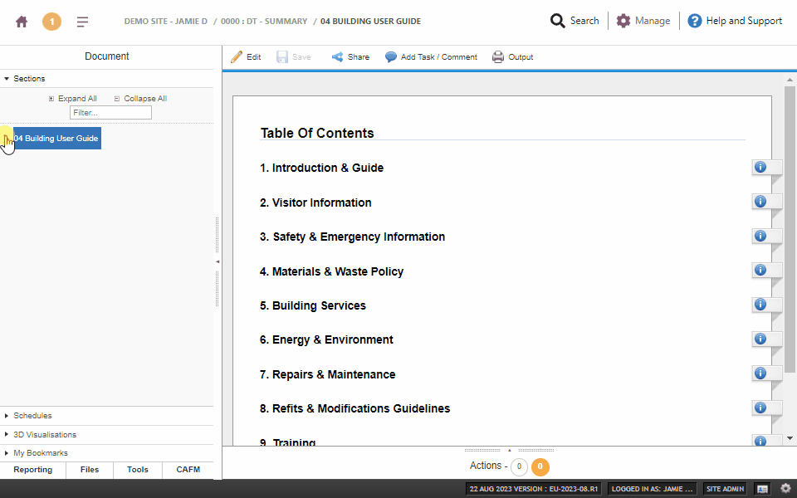797x498 pixels.
Task: Open the info icon for Building Services
Action: point(760,305)
